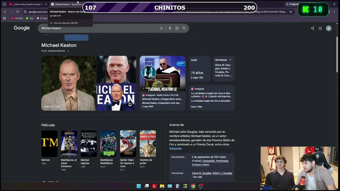Viewport: 340px width, 191px height.
Task: Close the '¿Cómo Hitler Diseñó' YouTube tab
Action: 46,4
